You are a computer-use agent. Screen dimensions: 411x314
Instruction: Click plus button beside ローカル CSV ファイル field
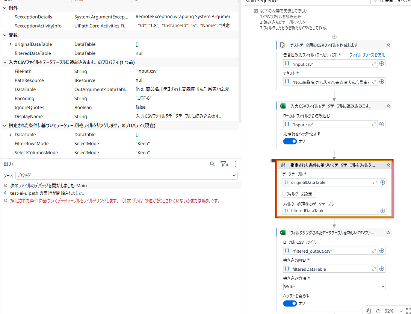(382, 251)
